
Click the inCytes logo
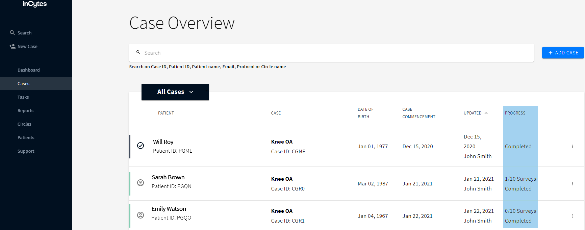tap(35, 4)
